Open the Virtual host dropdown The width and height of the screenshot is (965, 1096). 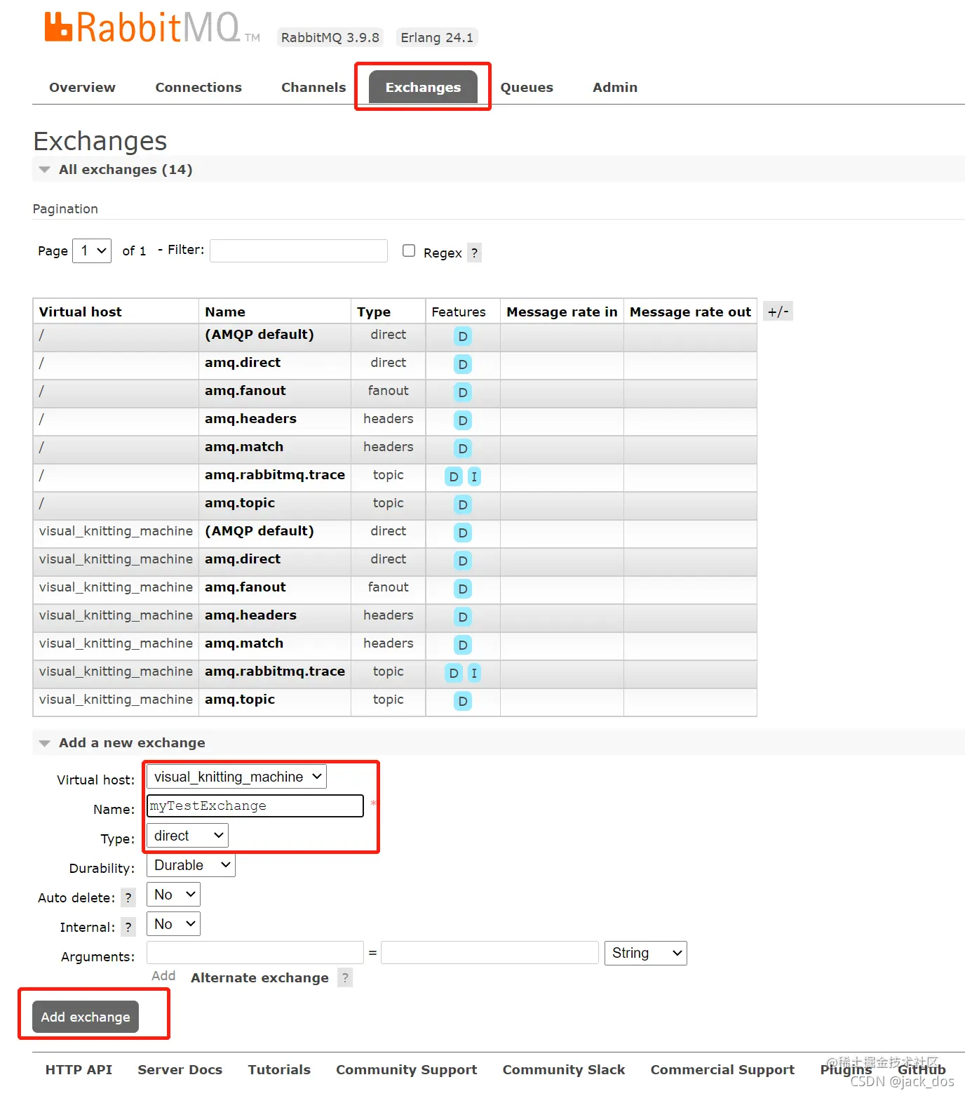click(237, 777)
